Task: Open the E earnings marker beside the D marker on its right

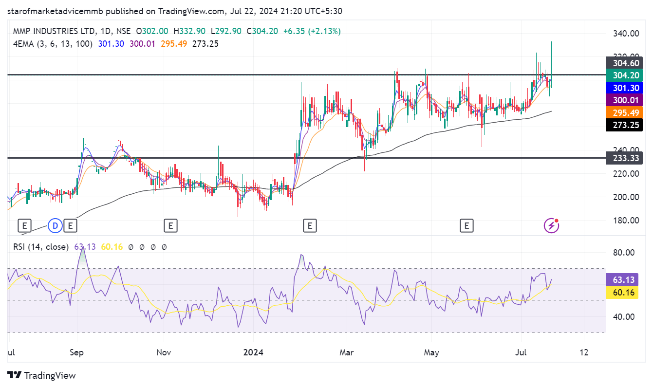Action: [x=71, y=225]
